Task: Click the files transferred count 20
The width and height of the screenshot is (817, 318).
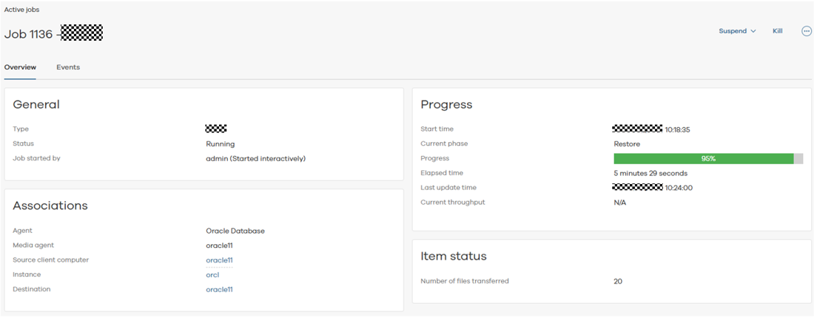Action: pyautogui.click(x=618, y=281)
